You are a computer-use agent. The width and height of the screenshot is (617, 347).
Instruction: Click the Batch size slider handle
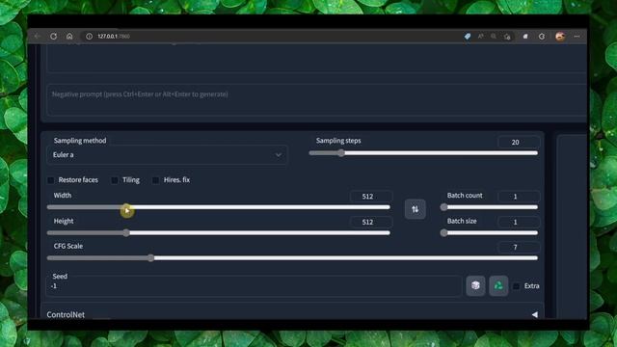[443, 233]
